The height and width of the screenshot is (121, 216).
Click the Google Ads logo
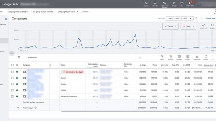(x=10, y=4)
